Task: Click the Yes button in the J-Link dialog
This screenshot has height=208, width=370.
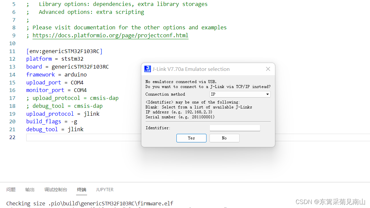Action: 191,138
